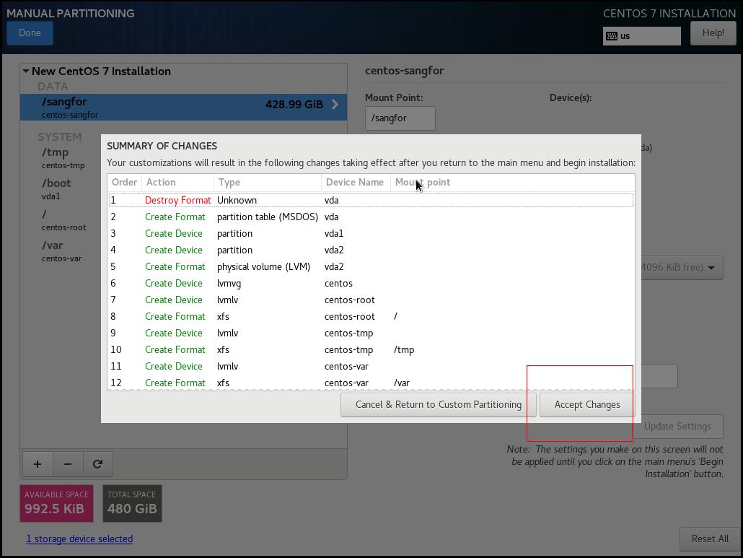Viewport: 743px width, 558px height.
Task: Select the partition table (MSDOS) row
Action: pyautogui.click(x=371, y=217)
